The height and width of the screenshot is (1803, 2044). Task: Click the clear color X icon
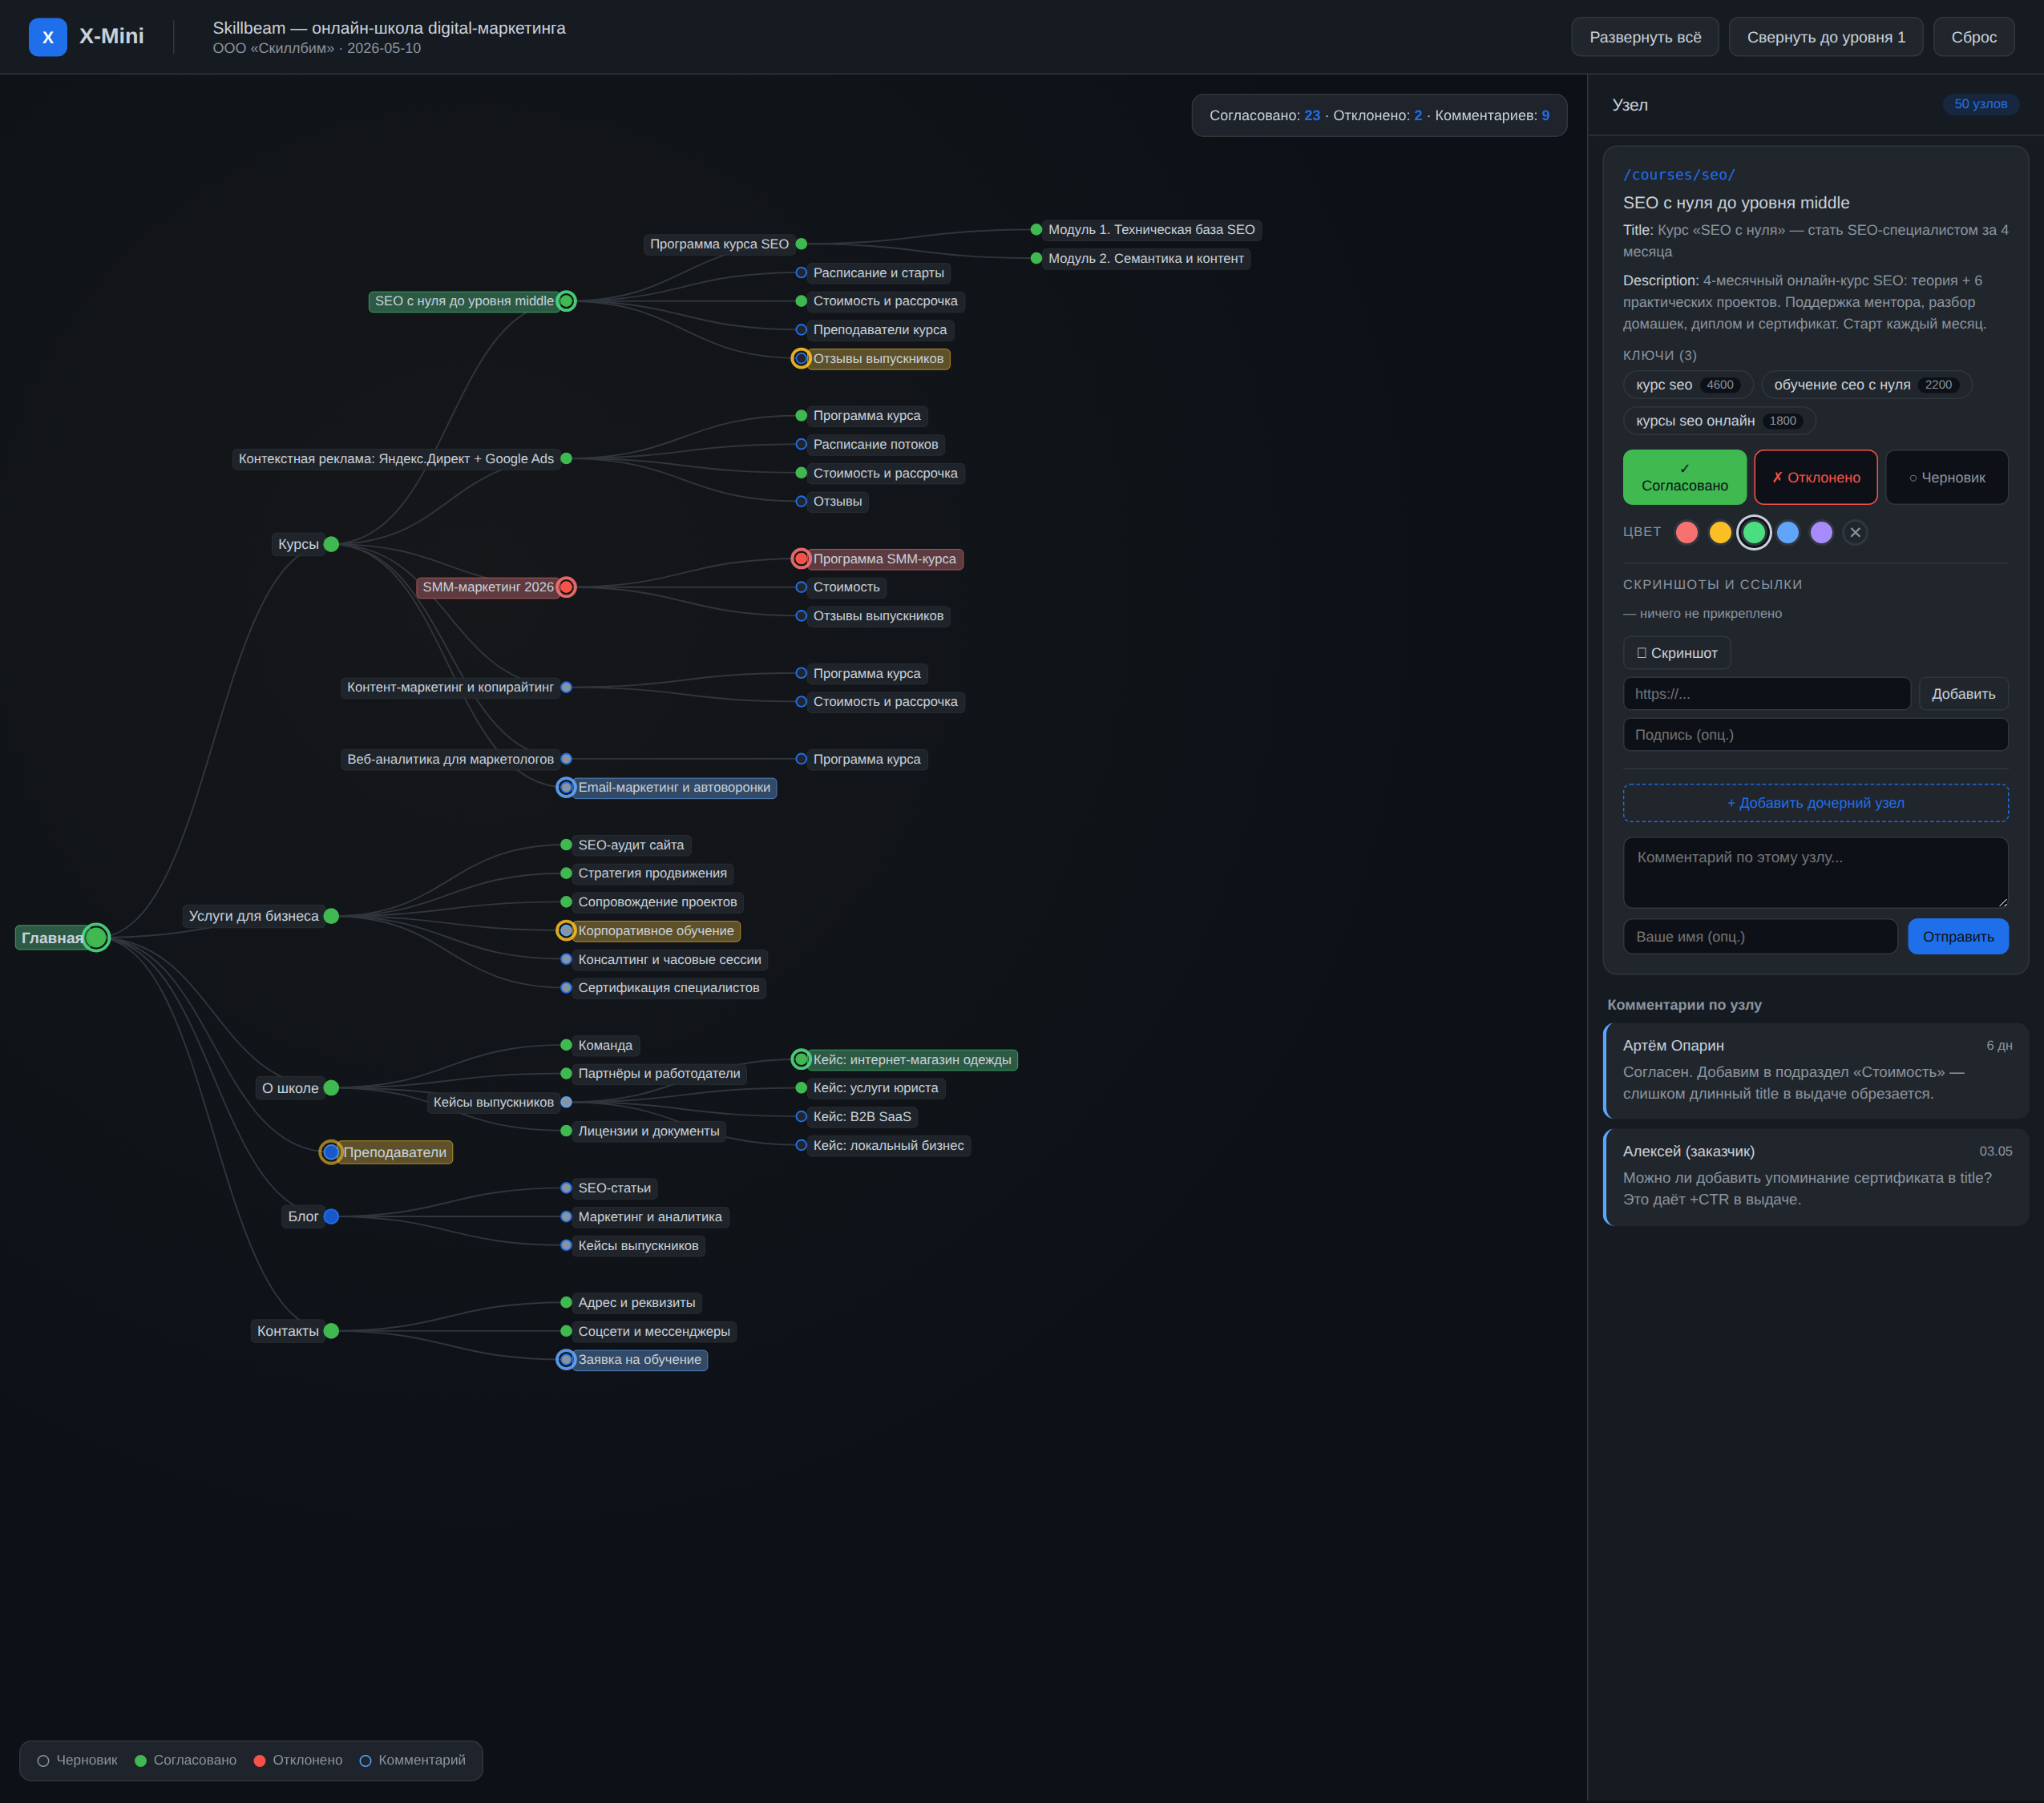click(1855, 533)
